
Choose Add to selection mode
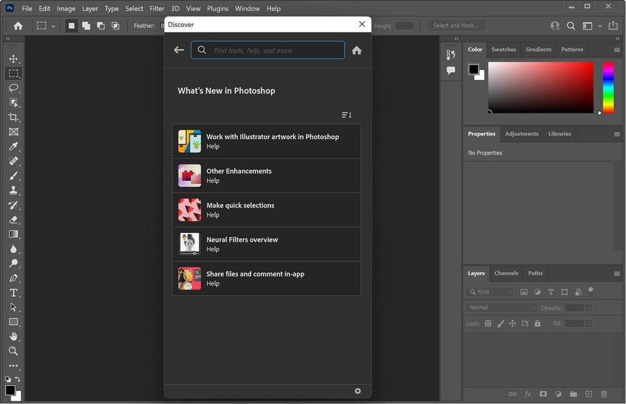[x=86, y=26]
